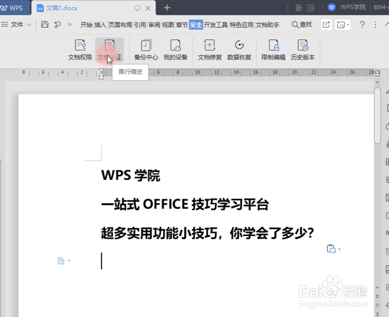This screenshot has height=317, width=389.
Task: Click the previous page arrows button
Action: click(x=377, y=296)
